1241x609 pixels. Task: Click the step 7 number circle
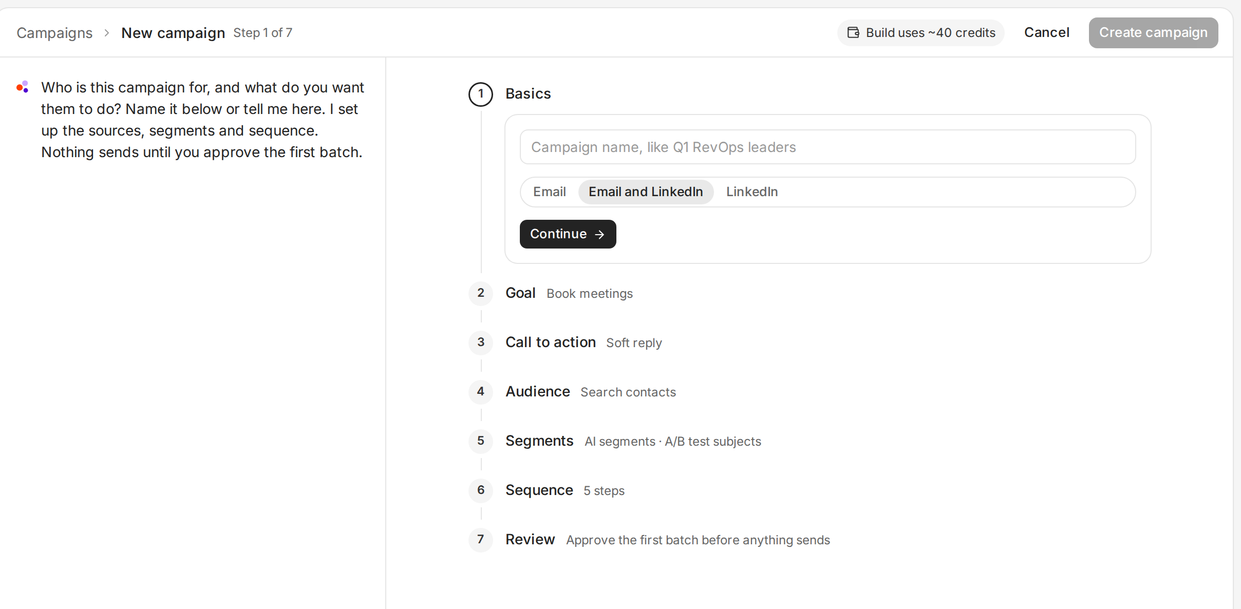click(481, 540)
